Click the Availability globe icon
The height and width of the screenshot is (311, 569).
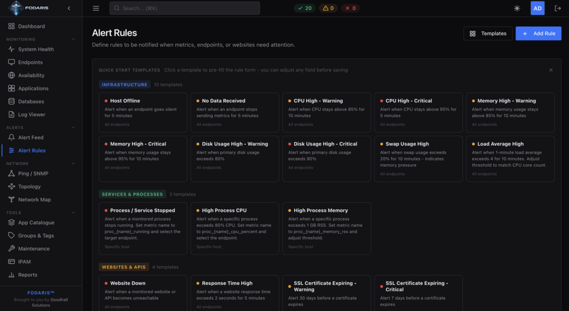tap(11, 75)
